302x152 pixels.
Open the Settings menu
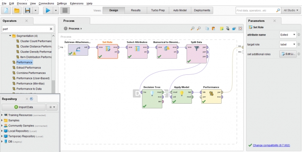62,3
